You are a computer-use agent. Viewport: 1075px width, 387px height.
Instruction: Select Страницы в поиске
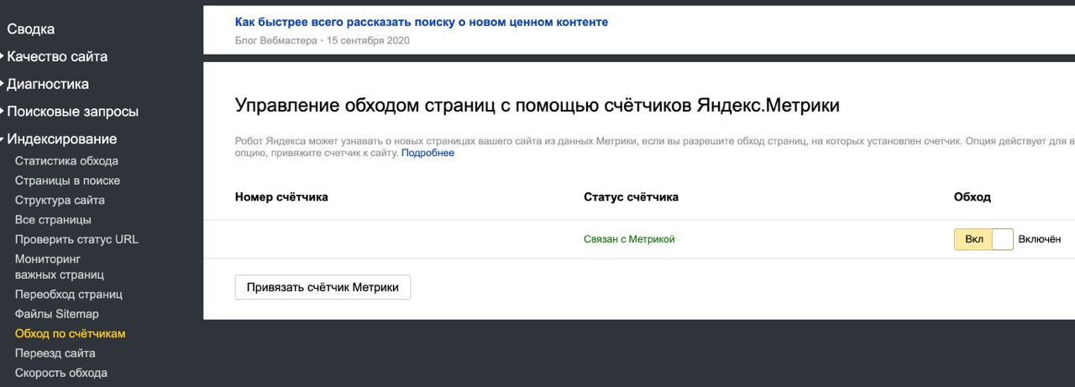(67, 180)
